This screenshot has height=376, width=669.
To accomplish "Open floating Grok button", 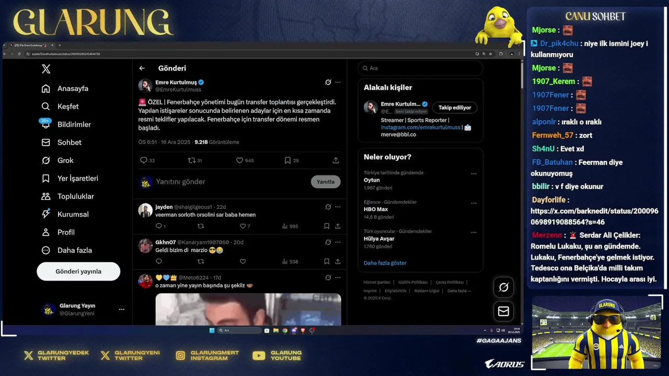I will click(504, 287).
